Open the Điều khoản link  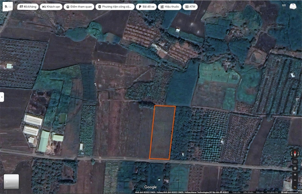click(x=248, y=192)
